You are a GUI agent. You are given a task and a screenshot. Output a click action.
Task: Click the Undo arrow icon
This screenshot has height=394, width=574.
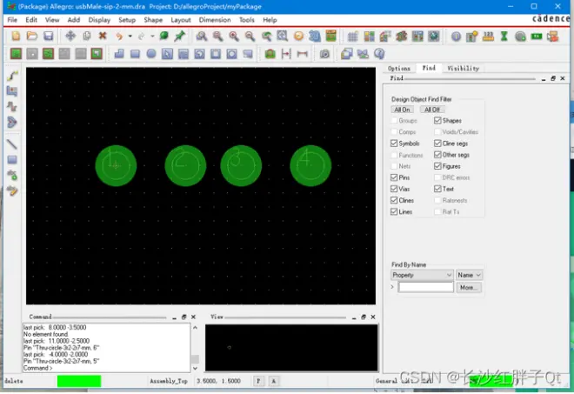[x=119, y=36]
